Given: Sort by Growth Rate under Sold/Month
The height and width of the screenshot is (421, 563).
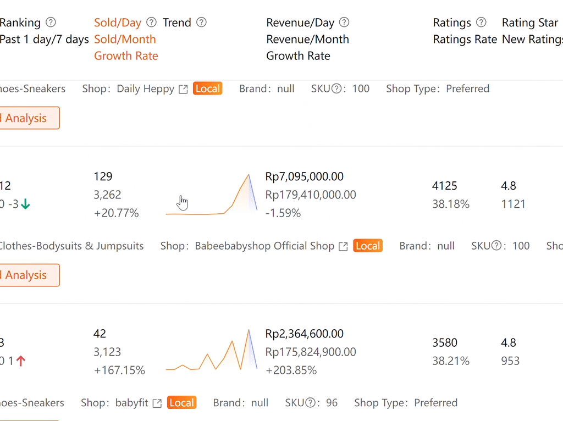Looking at the screenshot, I should pyautogui.click(x=126, y=56).
